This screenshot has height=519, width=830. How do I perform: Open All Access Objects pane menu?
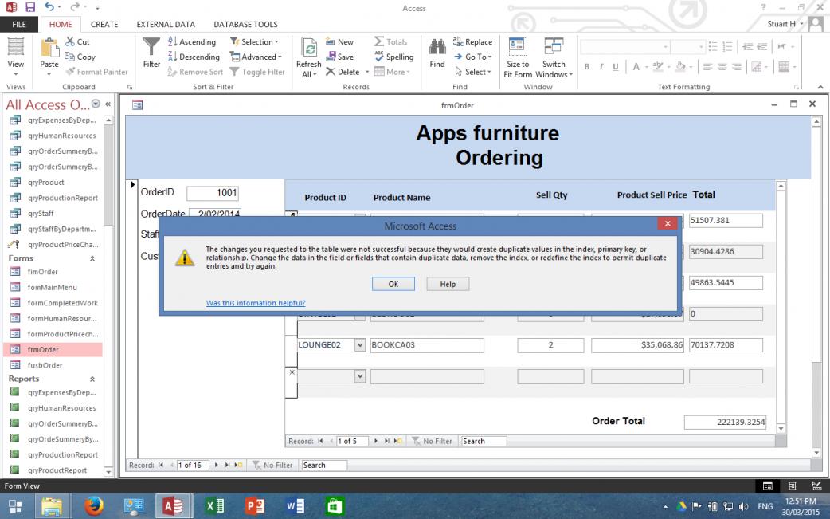[x=96, y=104]
